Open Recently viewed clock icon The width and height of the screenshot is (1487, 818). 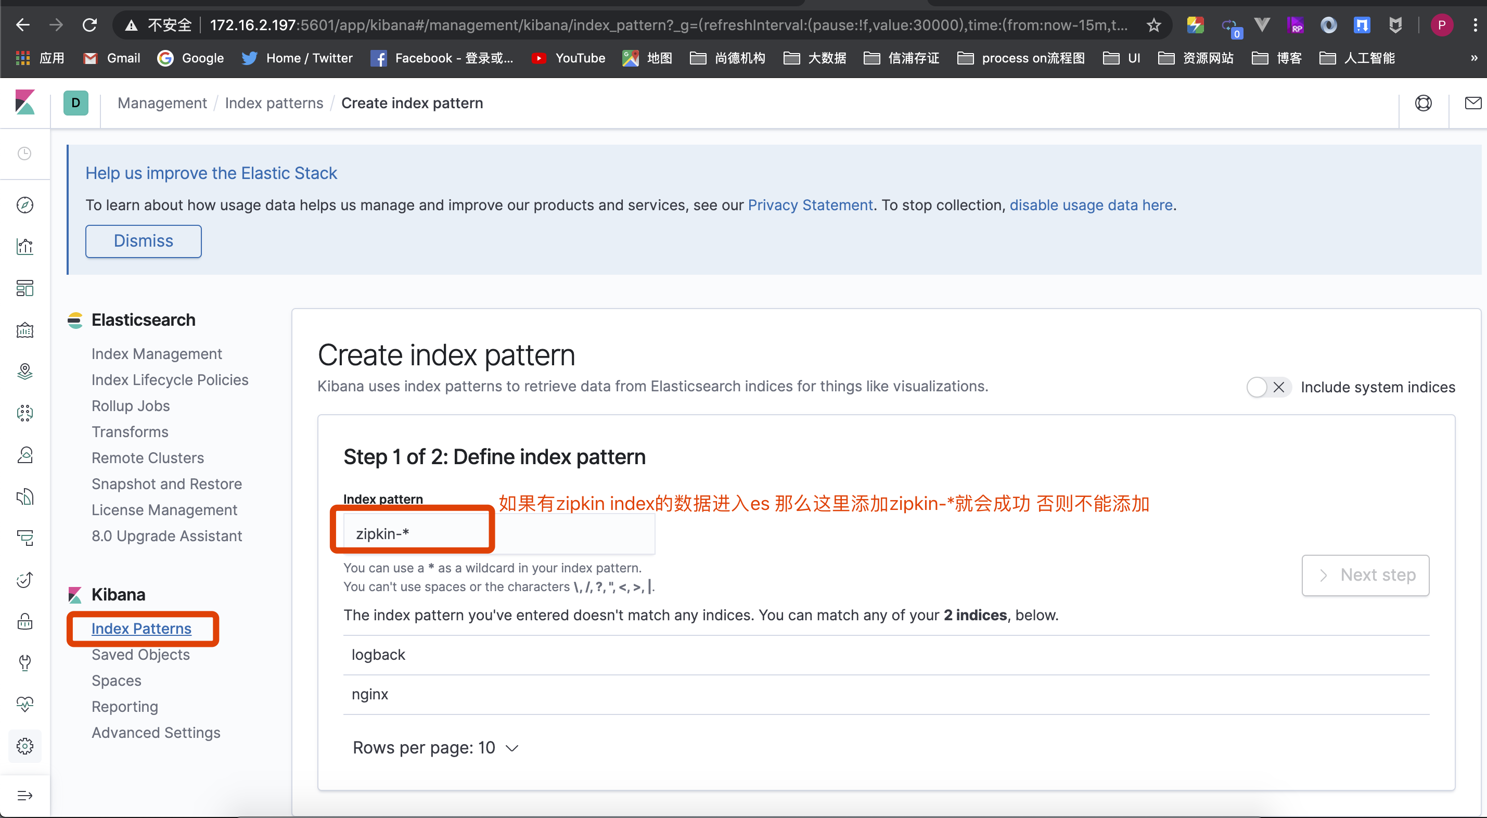(25, 154)
